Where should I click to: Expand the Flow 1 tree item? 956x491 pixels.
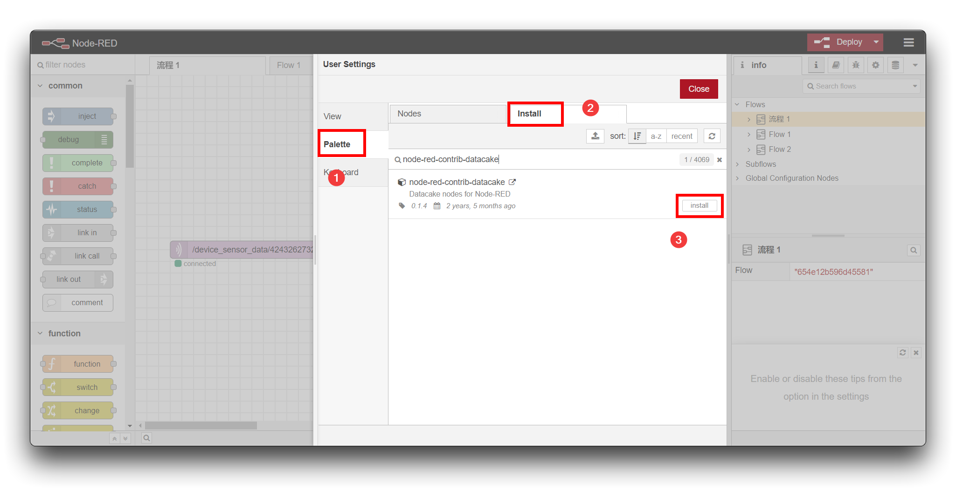coord(749,135)
